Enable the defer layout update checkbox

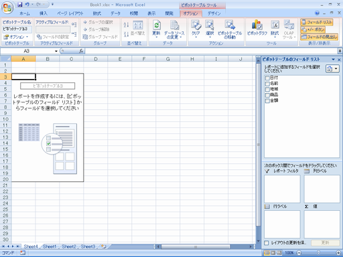coord(267,243)
